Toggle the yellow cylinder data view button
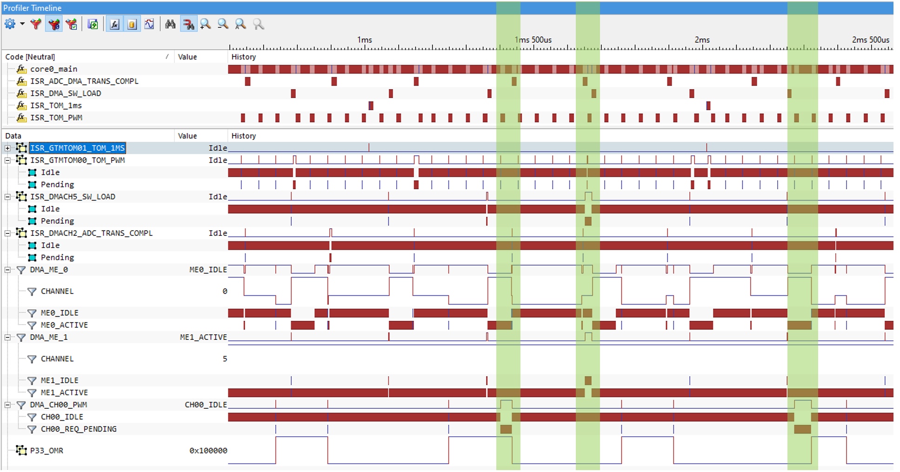This screenshot has width=900, height=472. 132,24
